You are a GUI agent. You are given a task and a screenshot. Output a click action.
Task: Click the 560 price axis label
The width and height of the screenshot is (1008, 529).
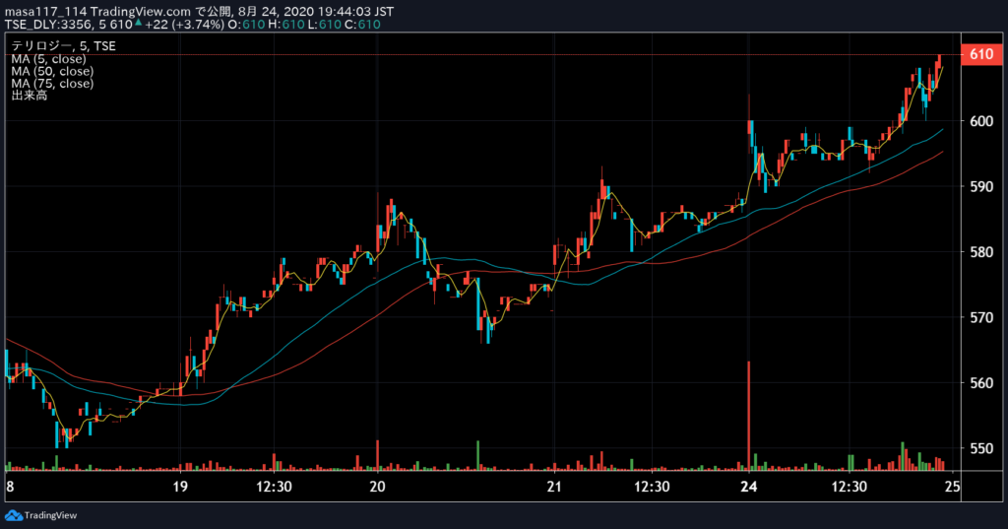click(981, 383)
